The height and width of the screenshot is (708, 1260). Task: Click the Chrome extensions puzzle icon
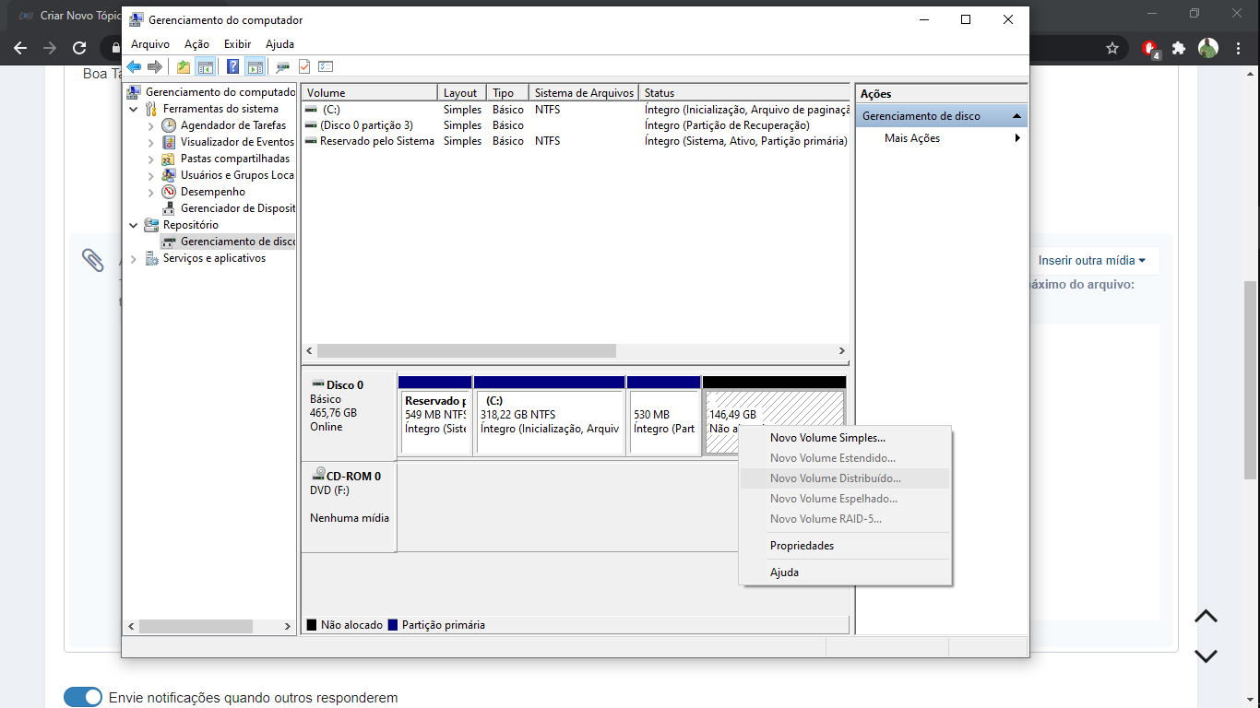(x=1179, y=48)
